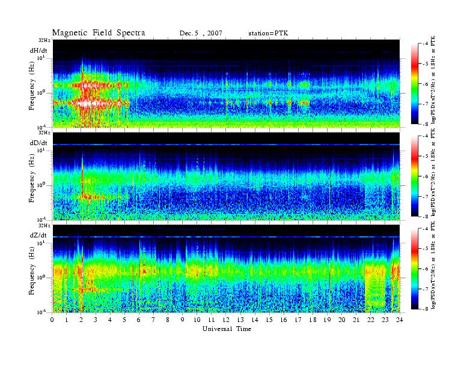Click hour 8 on the time axis
476x367 pixels.
pos(168,320)
